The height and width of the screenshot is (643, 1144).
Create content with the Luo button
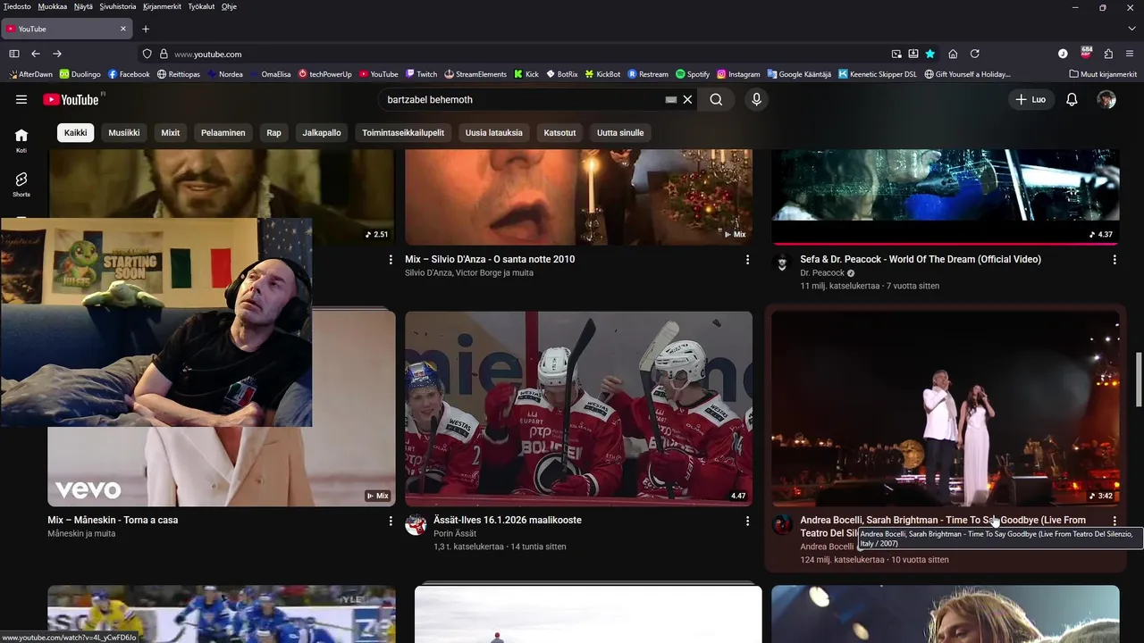tap(1030, 99)
